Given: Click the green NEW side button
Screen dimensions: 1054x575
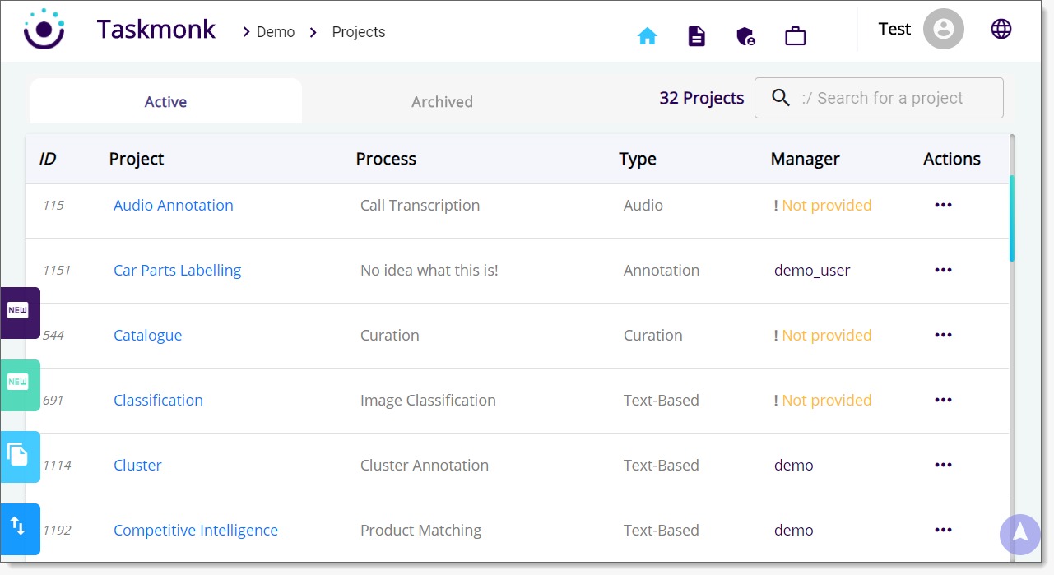Looking at the screenshot, I should (x=19, y=384).
